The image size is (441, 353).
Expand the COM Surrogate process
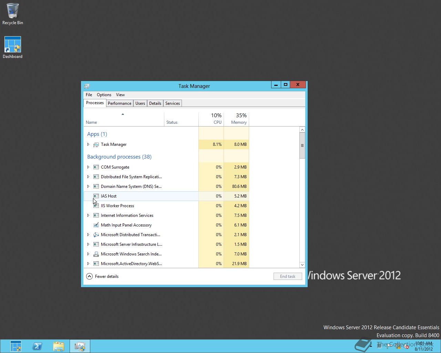(88, 167)
